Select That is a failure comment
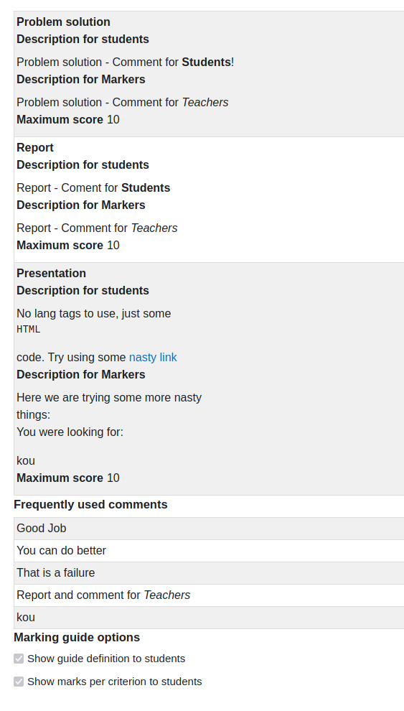The height and width of the screenshot is (711, 404). click(209, 572)
